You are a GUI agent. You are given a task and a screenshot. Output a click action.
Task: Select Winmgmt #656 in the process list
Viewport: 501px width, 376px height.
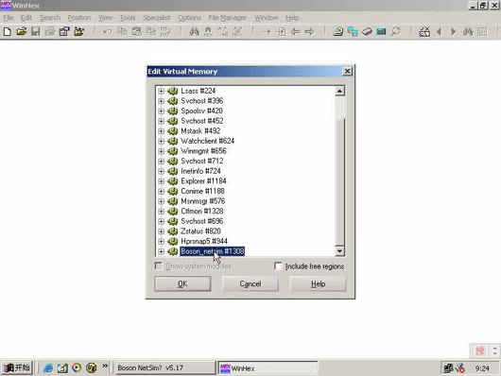(203, 151)
